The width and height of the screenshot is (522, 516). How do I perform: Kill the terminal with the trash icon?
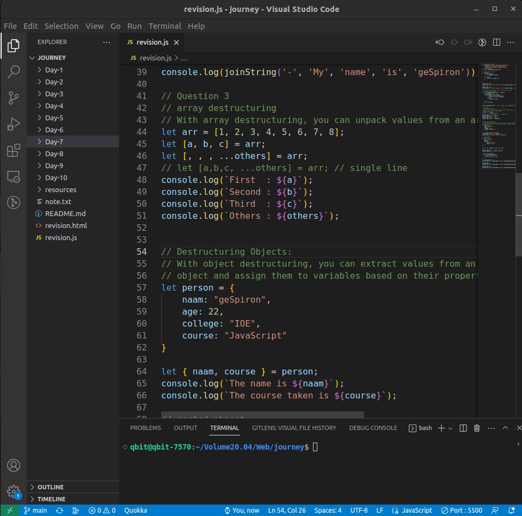[x=476, y=428]
